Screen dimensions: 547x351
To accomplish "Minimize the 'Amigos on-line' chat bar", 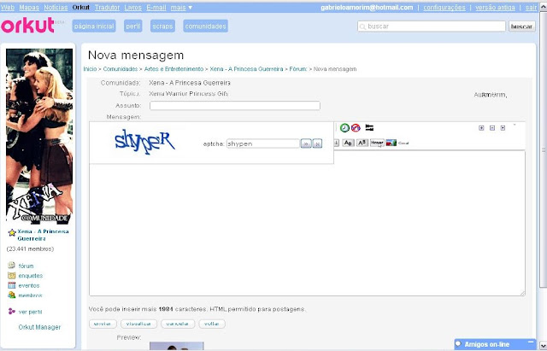I will click(x=531, y=342).
